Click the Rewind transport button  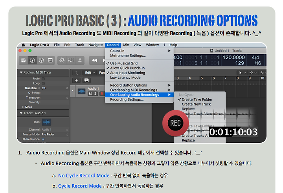[94, 60]
